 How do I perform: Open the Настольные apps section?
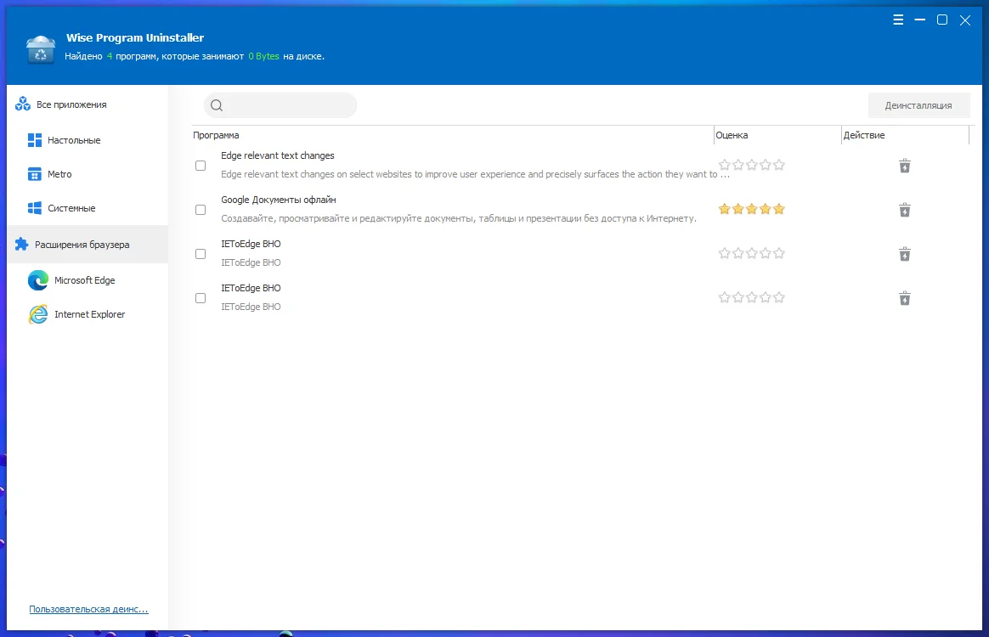click(74, 140)
